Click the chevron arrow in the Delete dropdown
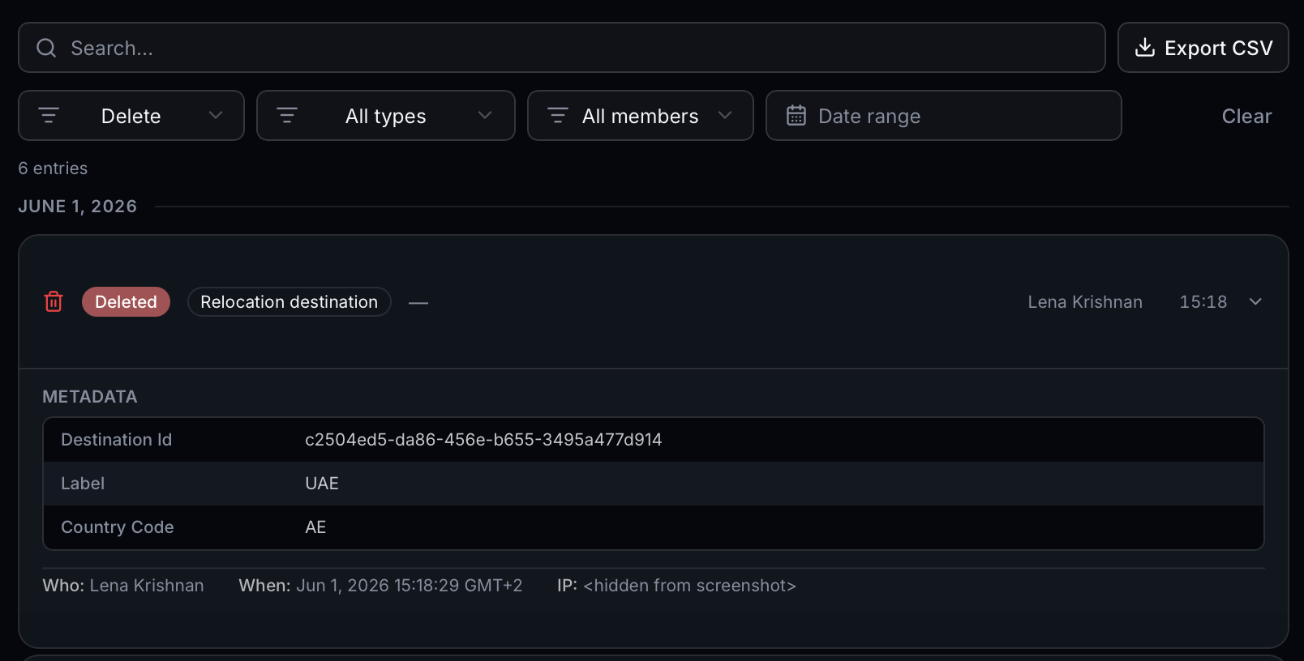This screenshot has width=1304, height=661. 216,116
